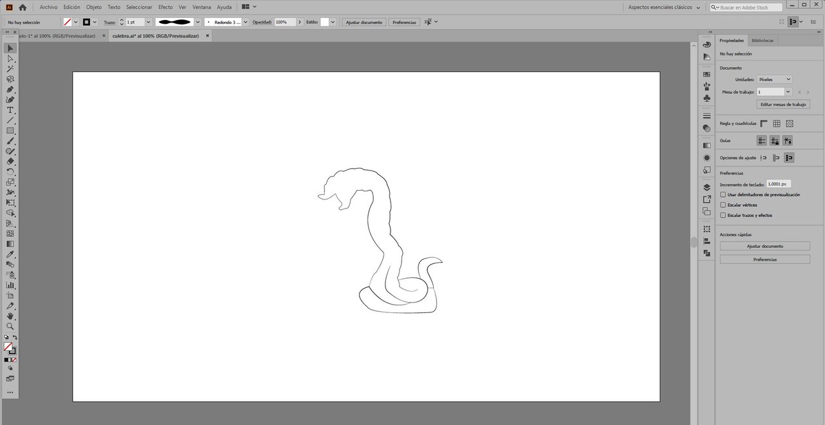Open the Efecto menu
This screenshot has width=825, height=425.
[x=166, y=7]
